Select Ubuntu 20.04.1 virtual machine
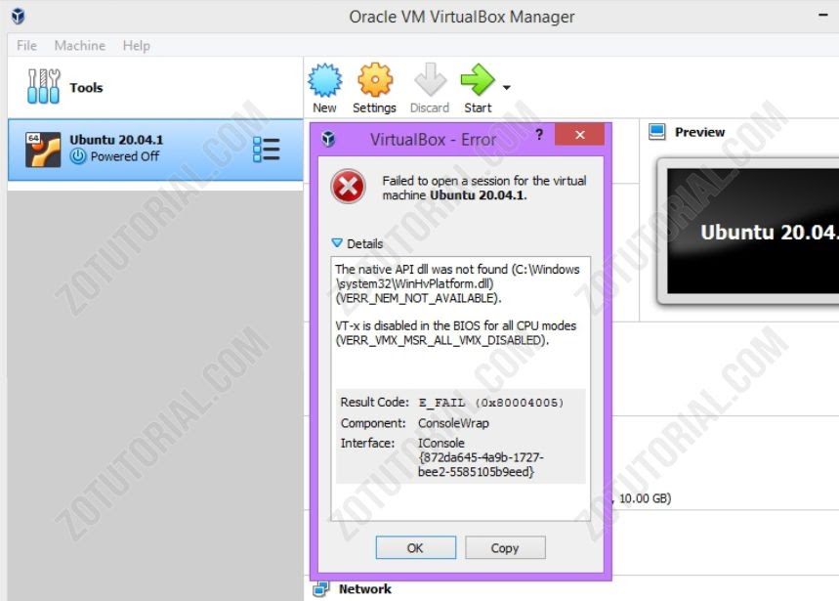The width and height of the screenshot is (839, 601). pyautogui.click(x=155, y=150)
